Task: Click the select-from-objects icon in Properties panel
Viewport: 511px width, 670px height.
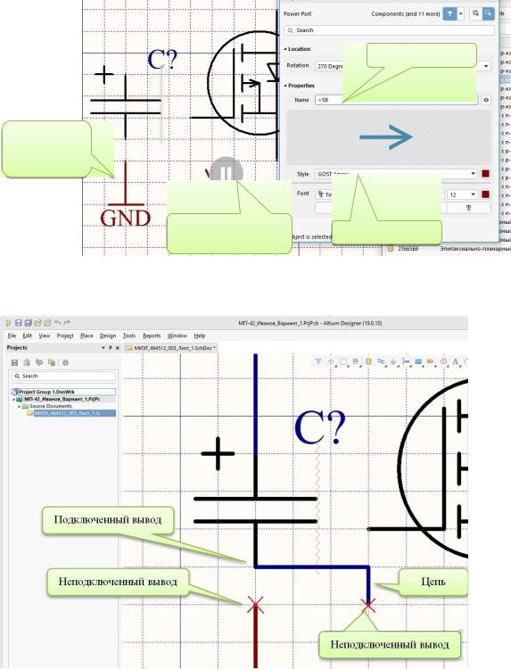Action: (x=475, y=13)
